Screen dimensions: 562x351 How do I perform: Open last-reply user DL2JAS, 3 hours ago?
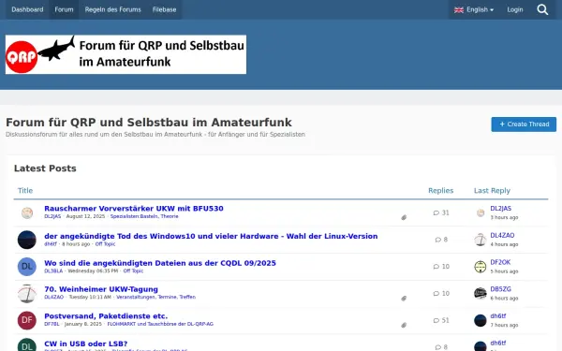pos(501,209)
